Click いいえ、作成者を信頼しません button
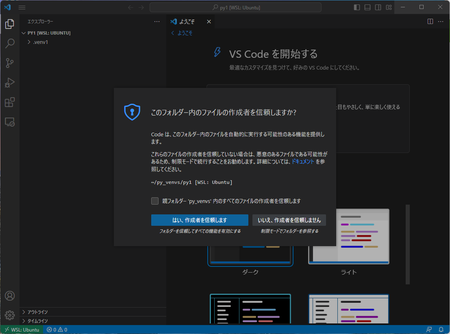This screenshot has height=334, width=450. 289,220
